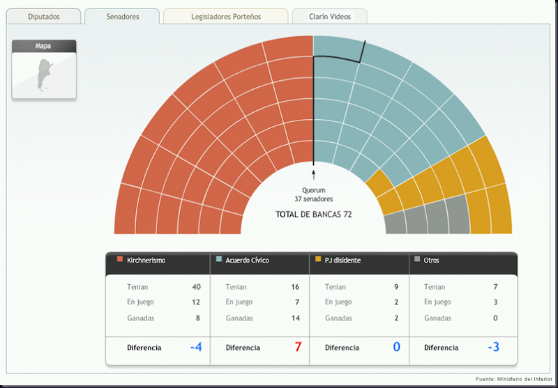Select the Acuerdo Cívico column header

[259, 263]
